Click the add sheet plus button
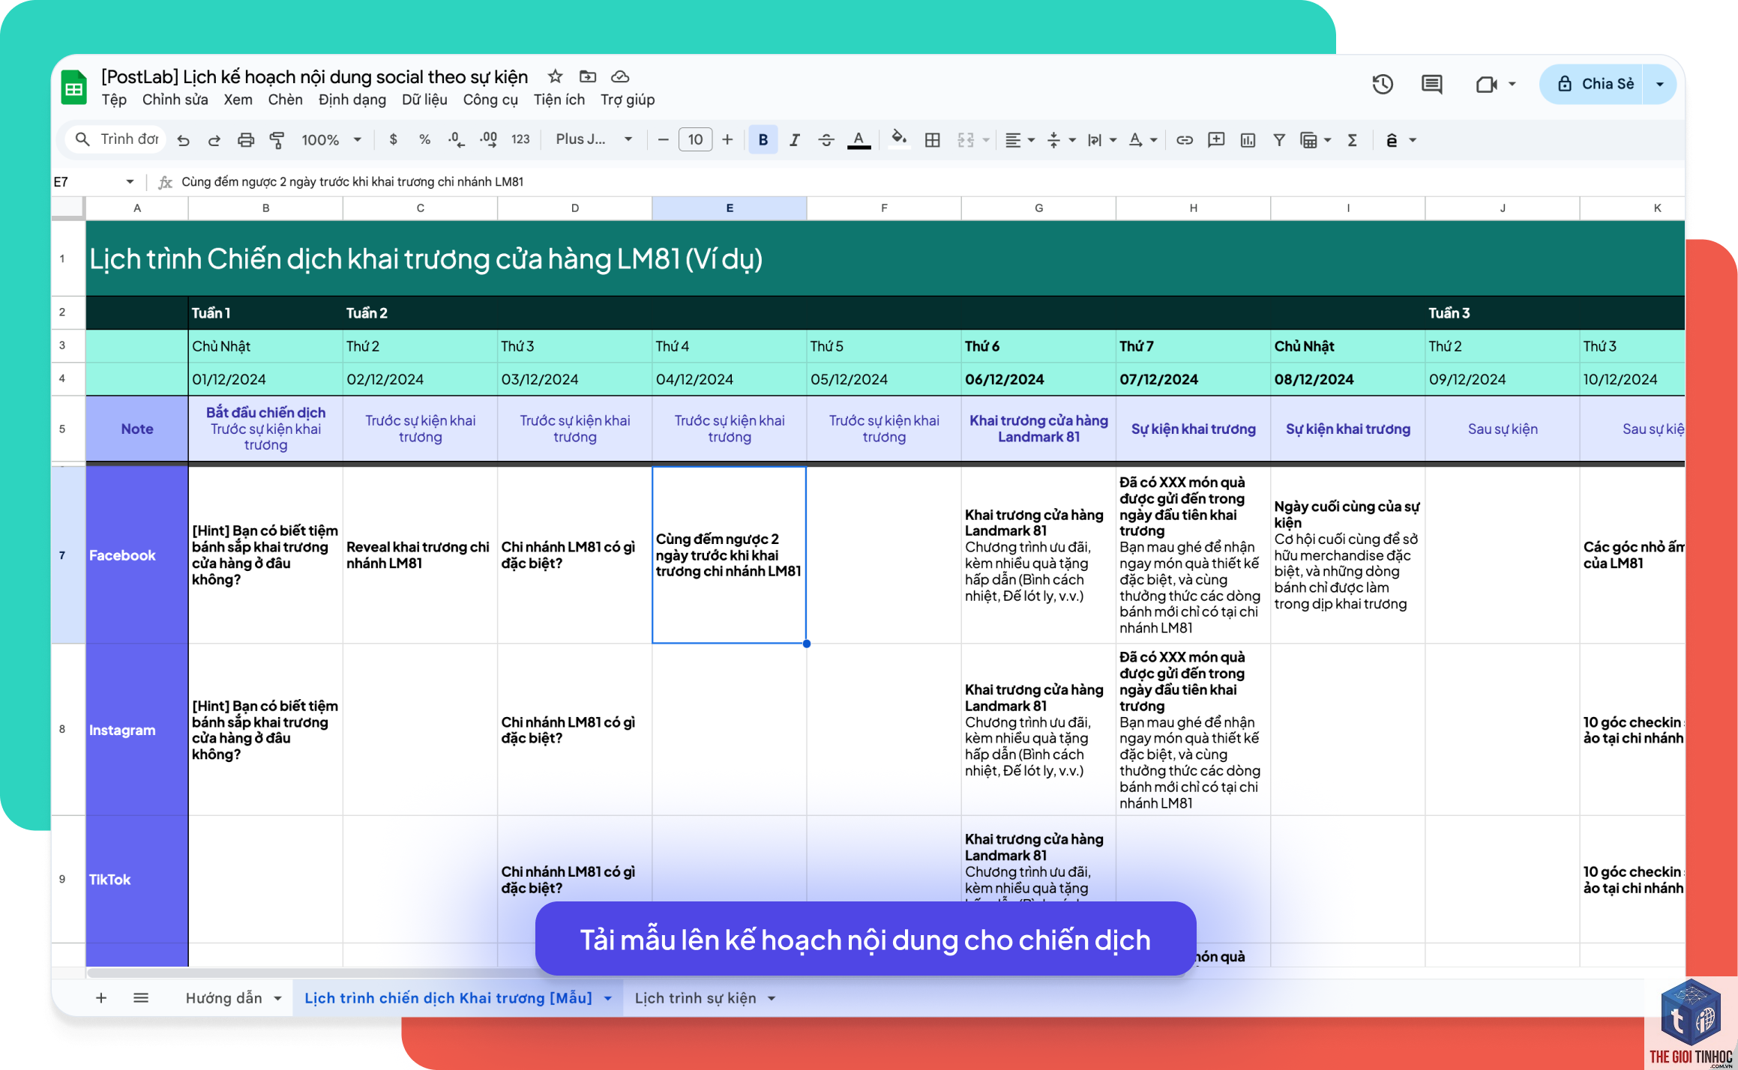1738x1070 pixels. pyautogui.click(x=101, y=998)
